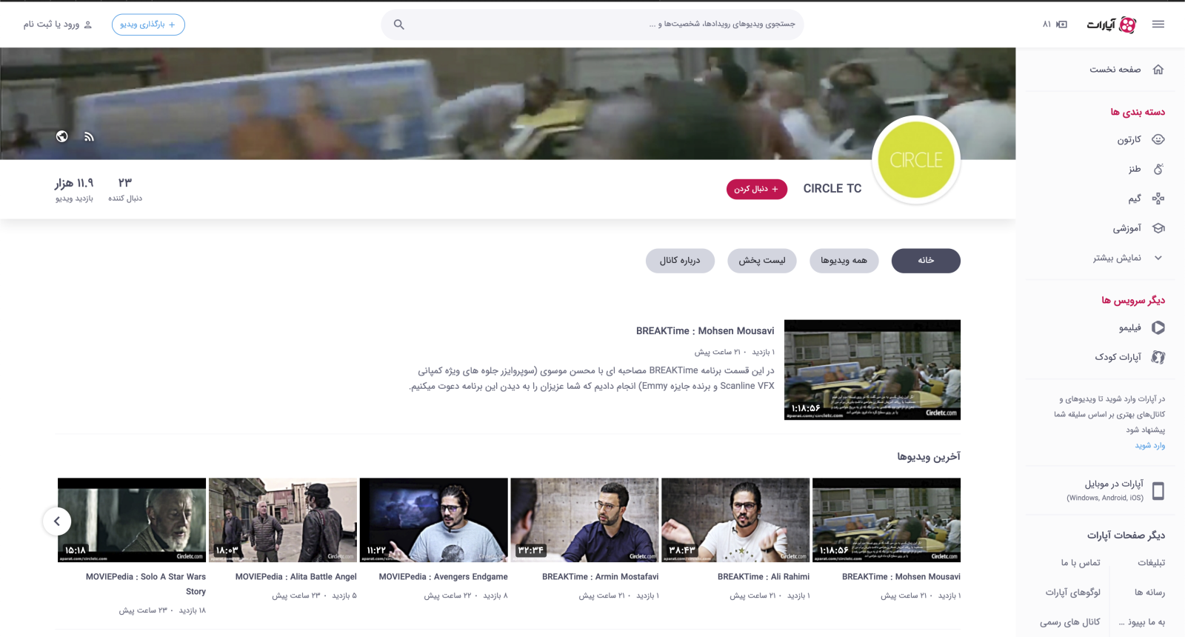Open Solo A Star Wars Story thumbnail
The height and width of the screenshot is (637, 1185).
(132, 520)
